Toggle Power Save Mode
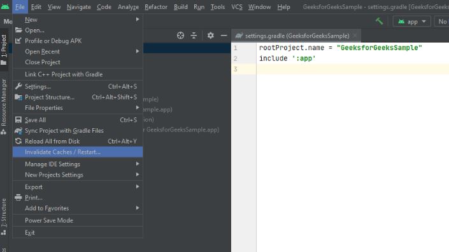This screenshot has height=252, width=449. (x=78, y=220)
